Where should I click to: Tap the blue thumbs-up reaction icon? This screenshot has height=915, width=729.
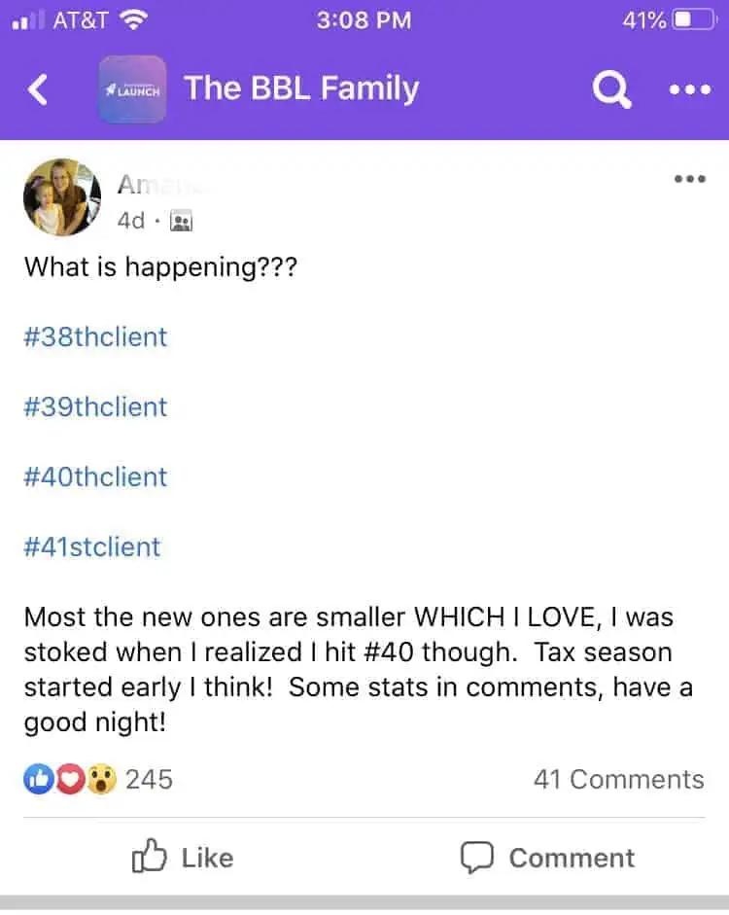(x=38, y=779)
